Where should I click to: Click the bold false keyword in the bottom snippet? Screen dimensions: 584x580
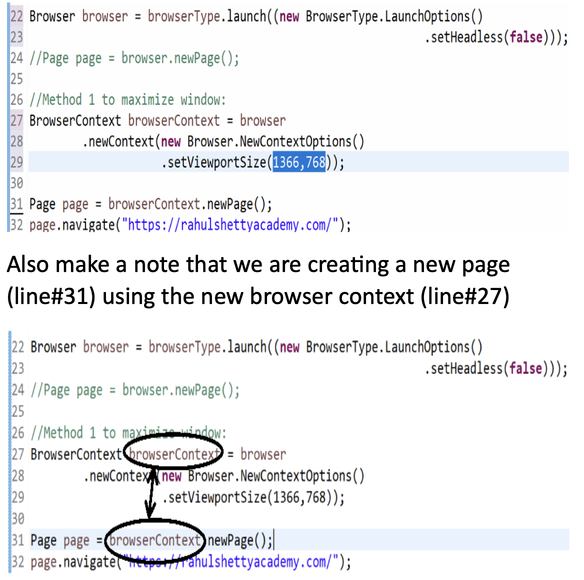[x=526, y=368]
